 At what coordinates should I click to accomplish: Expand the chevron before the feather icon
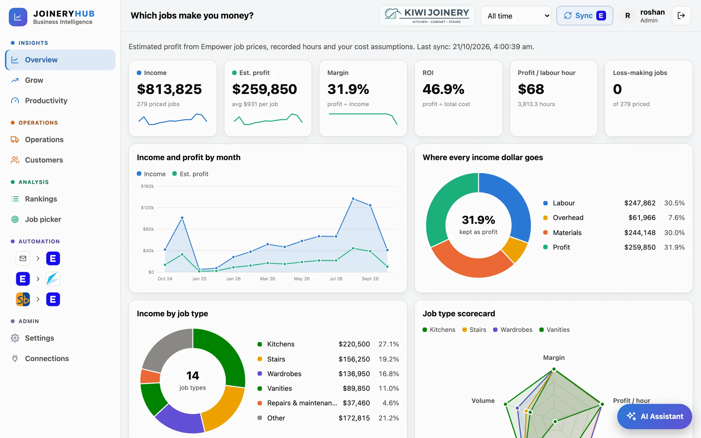(38, 279)
